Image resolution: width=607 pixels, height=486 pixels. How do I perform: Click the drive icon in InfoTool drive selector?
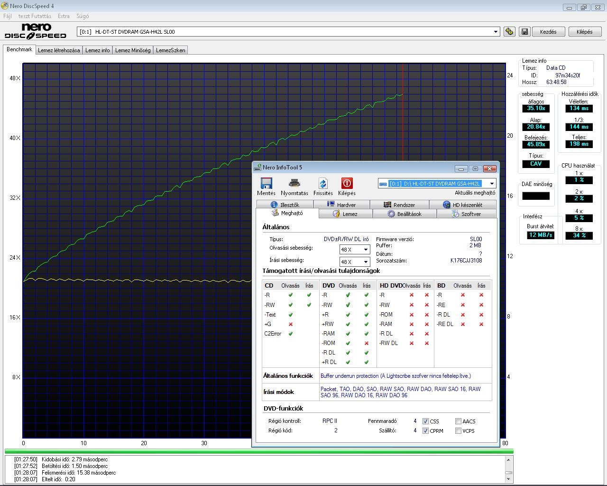383,184
